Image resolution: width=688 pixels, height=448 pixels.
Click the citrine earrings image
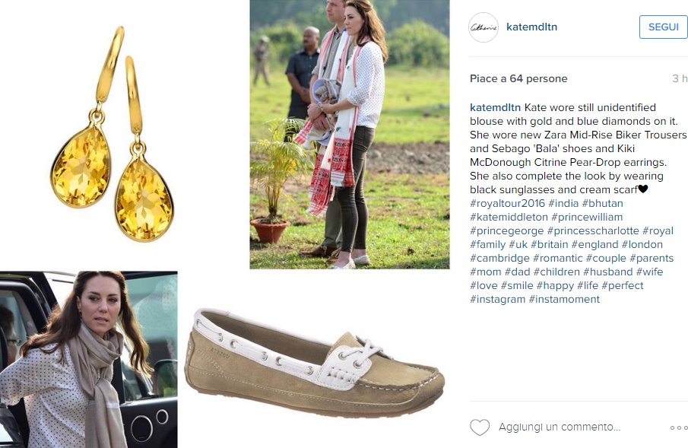pos(112,134)
